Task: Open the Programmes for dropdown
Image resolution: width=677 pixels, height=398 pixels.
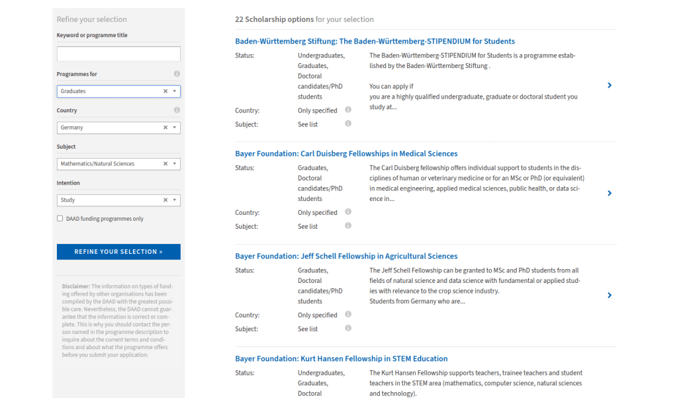Action: coord(175,91)
